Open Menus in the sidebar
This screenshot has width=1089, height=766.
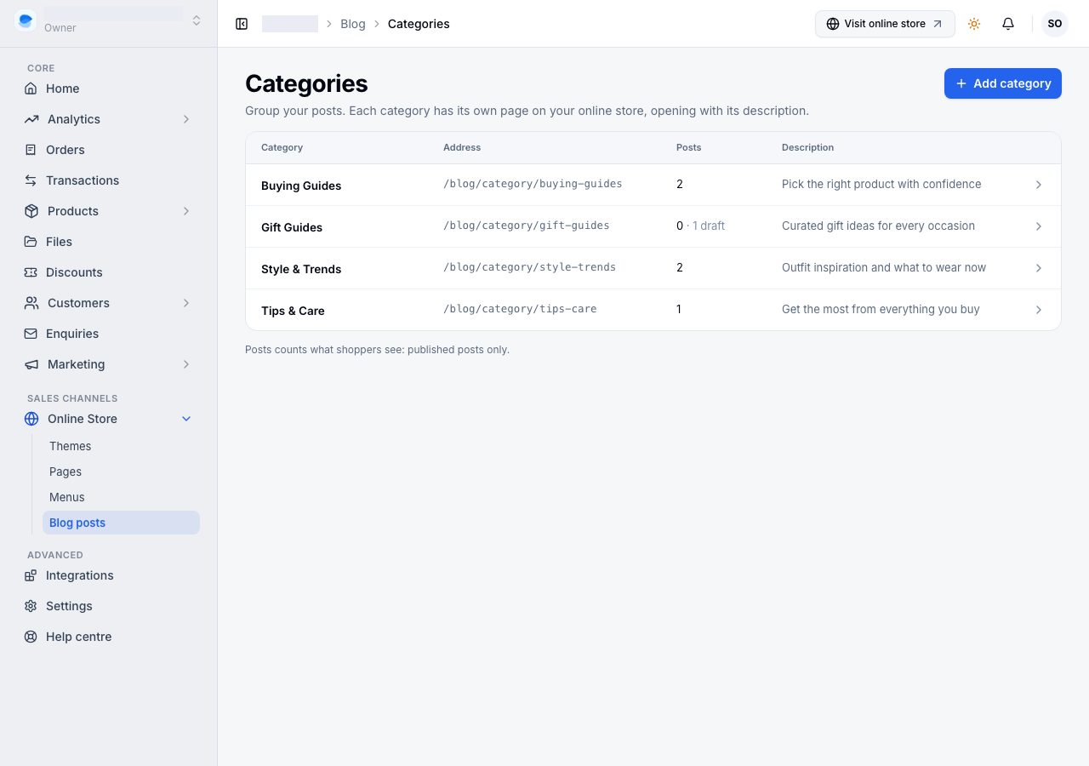coord(121,497)
